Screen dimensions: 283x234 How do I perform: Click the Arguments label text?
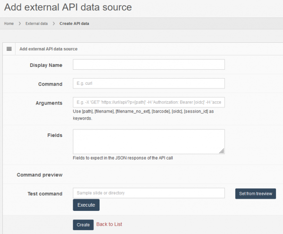[49, 103]
